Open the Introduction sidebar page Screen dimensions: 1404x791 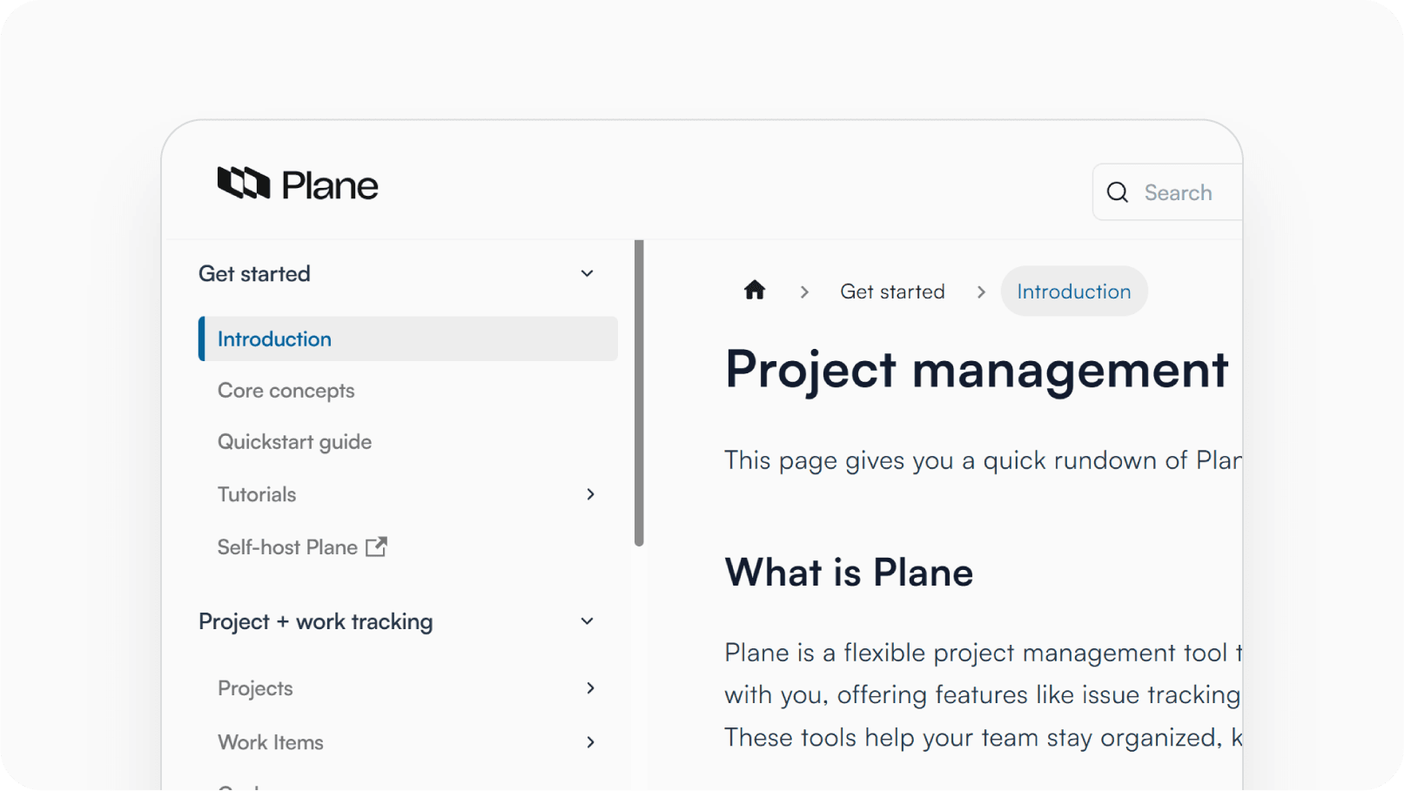coord(274,339)
